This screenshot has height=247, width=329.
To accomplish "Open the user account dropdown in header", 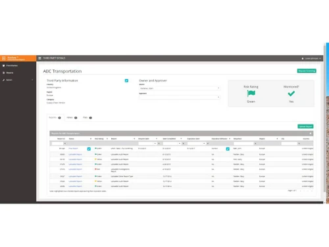I will [311, 59].
